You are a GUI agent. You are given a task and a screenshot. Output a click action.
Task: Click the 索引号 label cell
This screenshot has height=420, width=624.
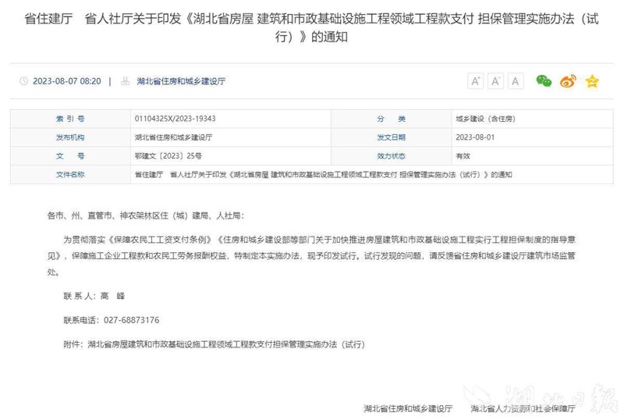(x=70, y=119)
